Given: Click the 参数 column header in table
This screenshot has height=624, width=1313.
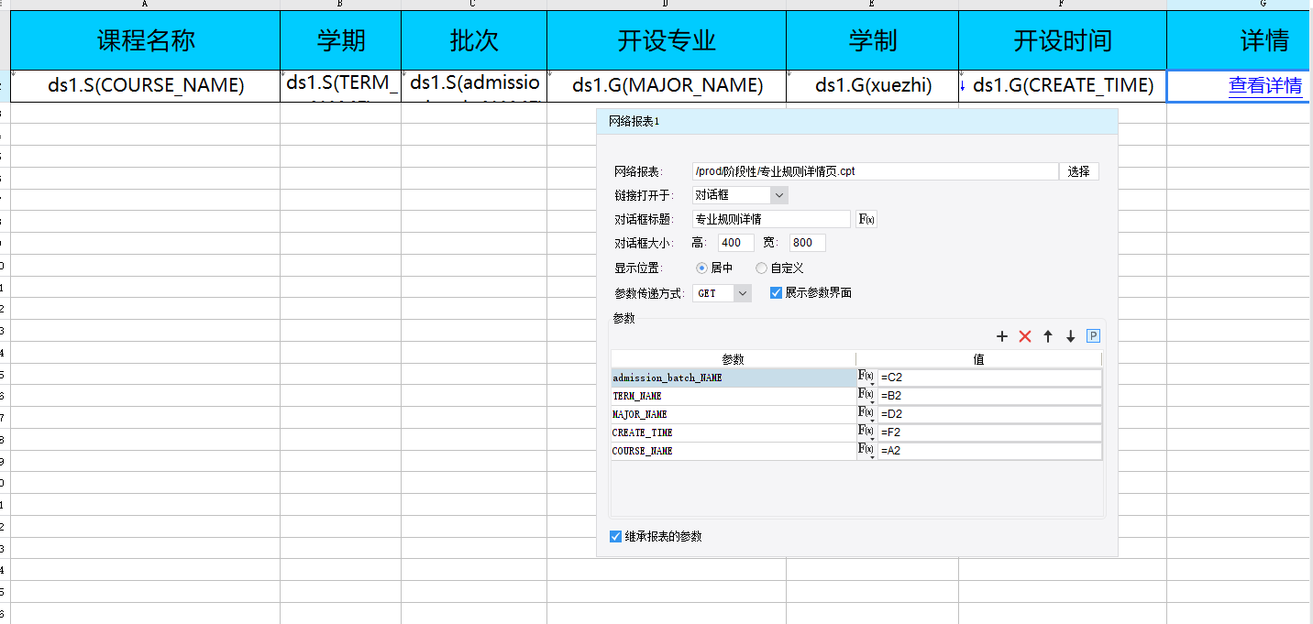Looking at the screenshot, I should (x=734, y=359).
